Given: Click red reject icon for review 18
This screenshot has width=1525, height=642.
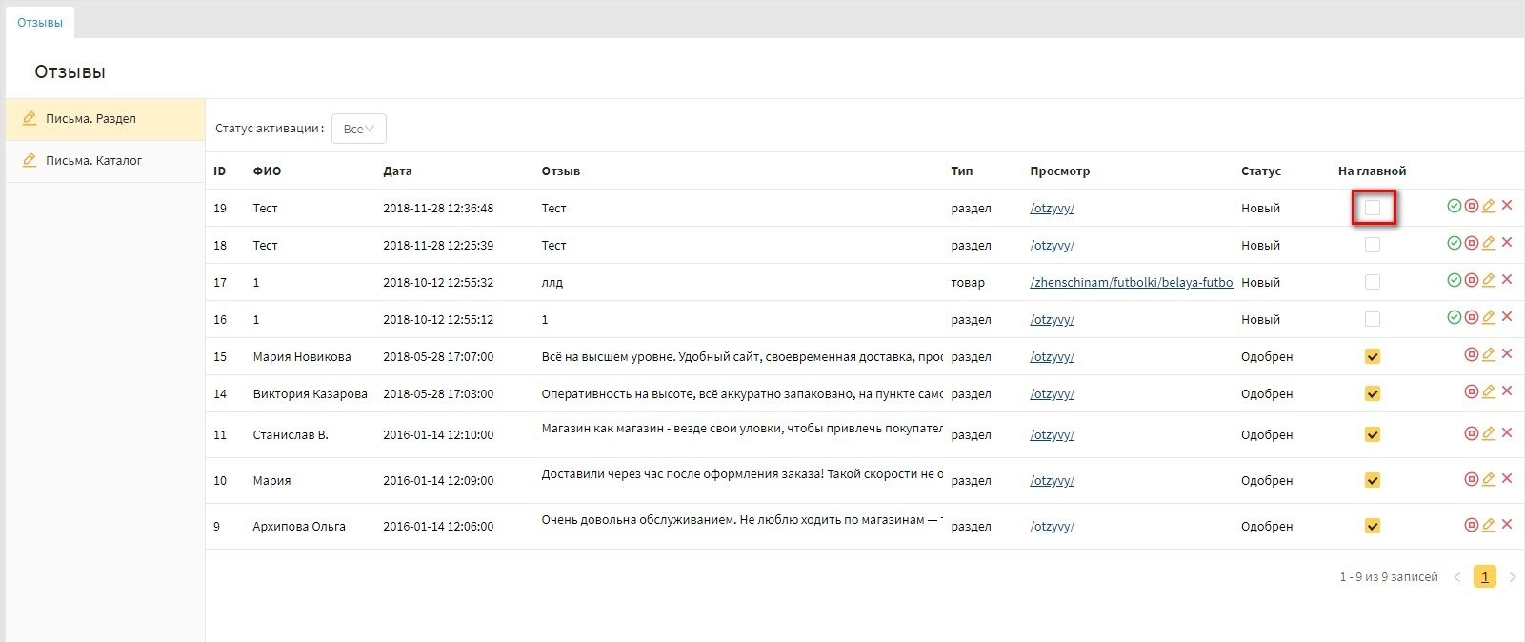Looking at the screenshot, I should (1471, 243).
